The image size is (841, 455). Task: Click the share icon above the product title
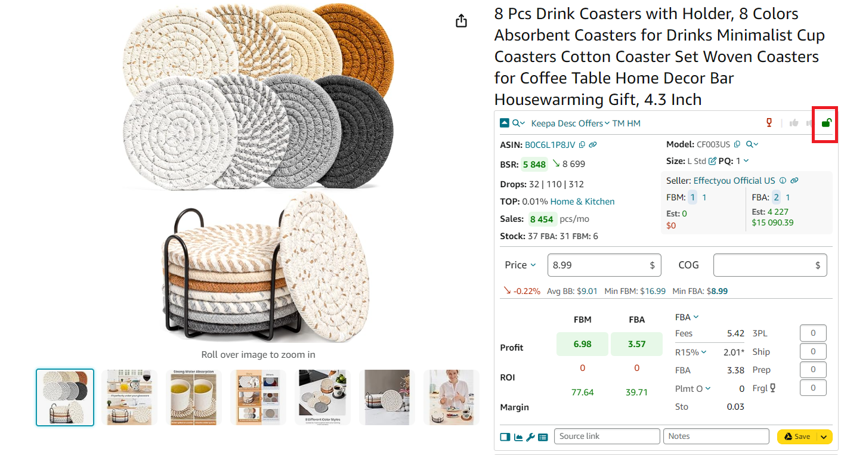click(x=460, y=20)
